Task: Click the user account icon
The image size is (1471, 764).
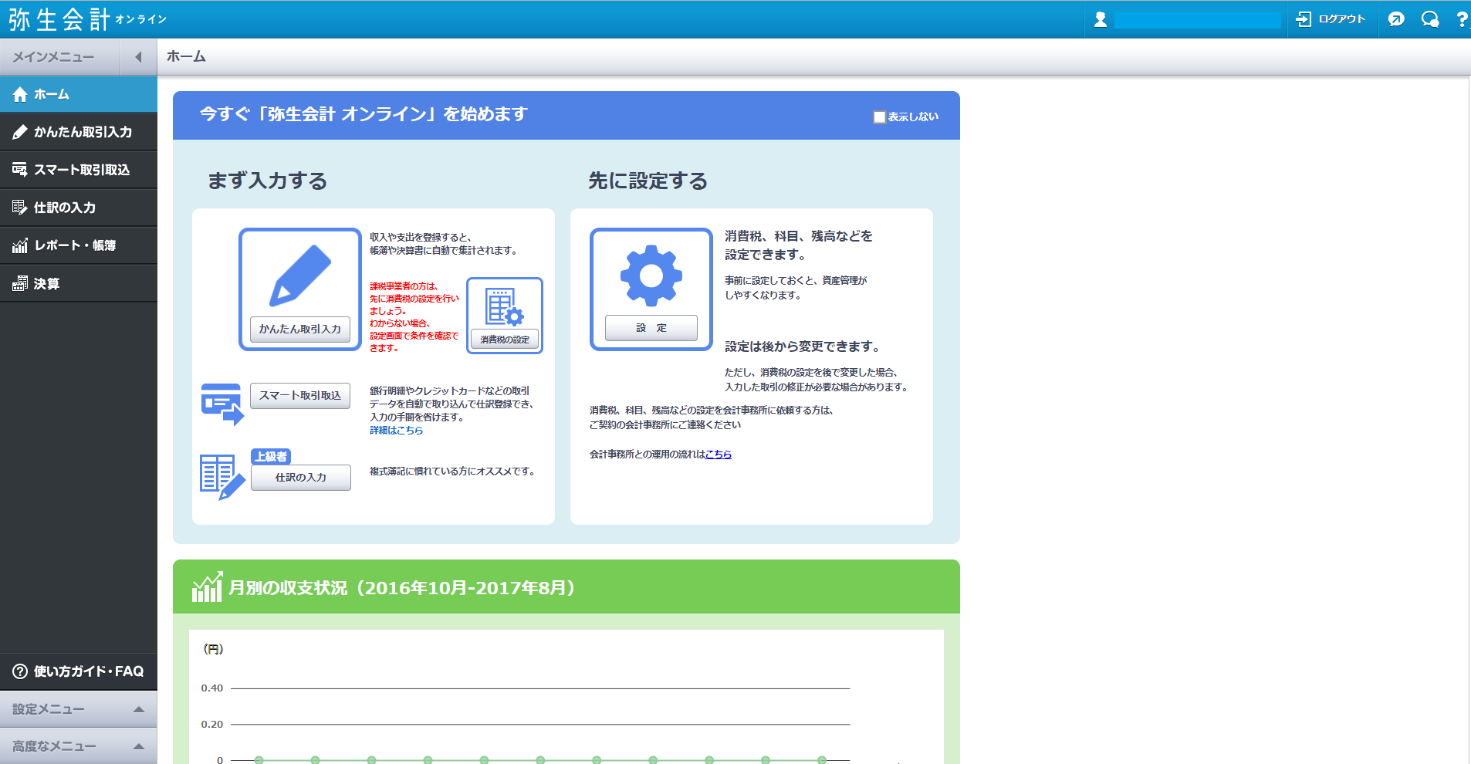Action: tap(1101, 19)
